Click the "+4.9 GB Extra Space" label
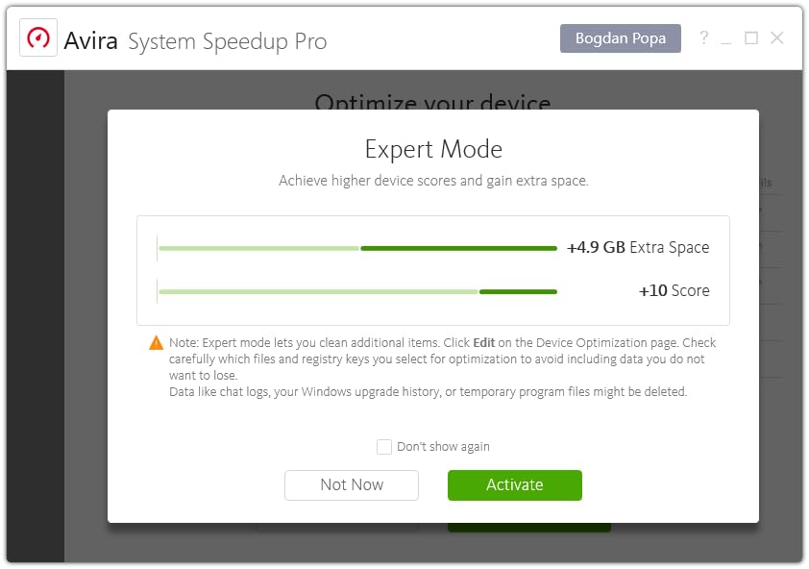809x569 pixels. coord(638,248)
